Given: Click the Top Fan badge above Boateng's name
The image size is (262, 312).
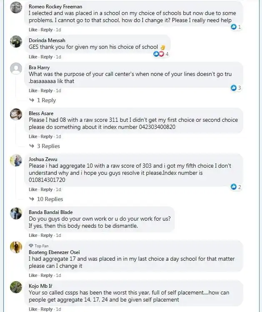Looking at the screenshot, I should pyautogui.click(x=41, y=246).
